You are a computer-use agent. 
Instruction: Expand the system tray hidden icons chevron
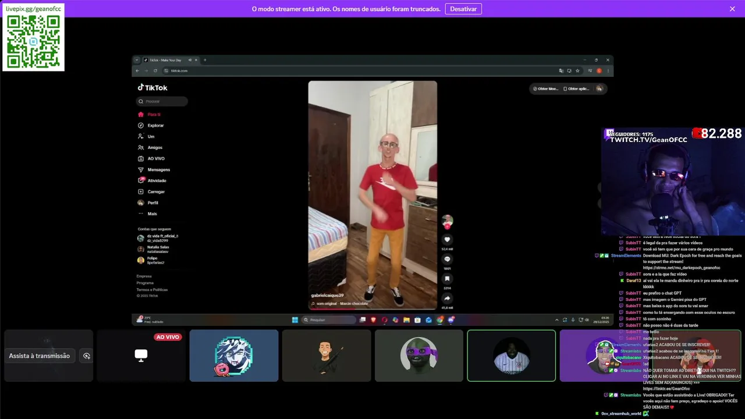coord(557,319)
